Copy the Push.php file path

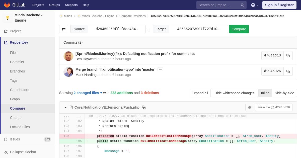[144, 107]
